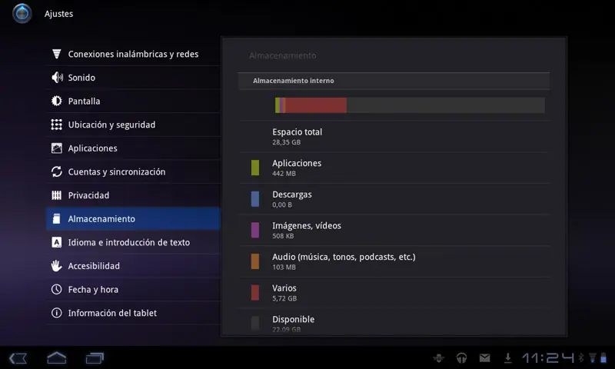Open Ubicación y seguridad settings

point(133,125)
